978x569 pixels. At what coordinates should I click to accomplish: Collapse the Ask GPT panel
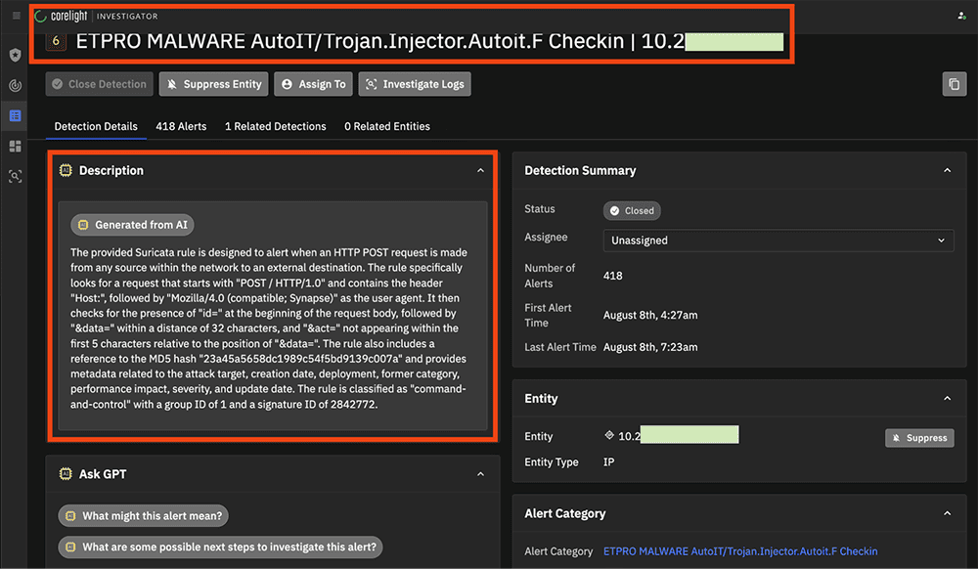(x=480, y=474)
